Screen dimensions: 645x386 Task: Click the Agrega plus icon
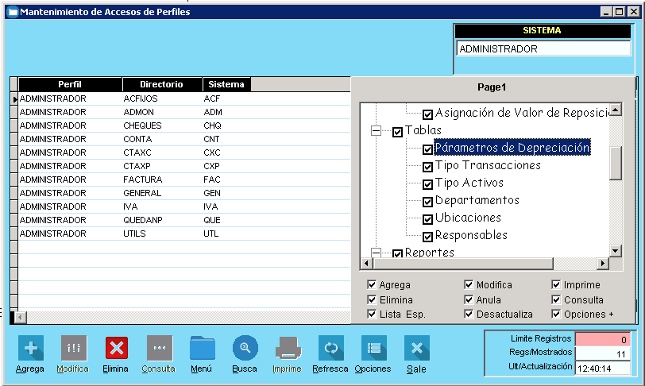click(x=30, y=348)
